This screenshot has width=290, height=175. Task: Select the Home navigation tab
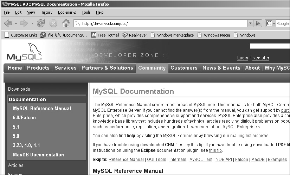point(15,68)
